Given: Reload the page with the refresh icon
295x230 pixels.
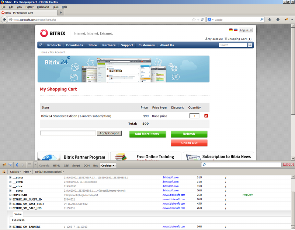Looking at the screenshot, I should pos(202,20).
